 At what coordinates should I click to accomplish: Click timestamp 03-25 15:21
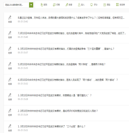pyautogui.click(x=23, y=130)
